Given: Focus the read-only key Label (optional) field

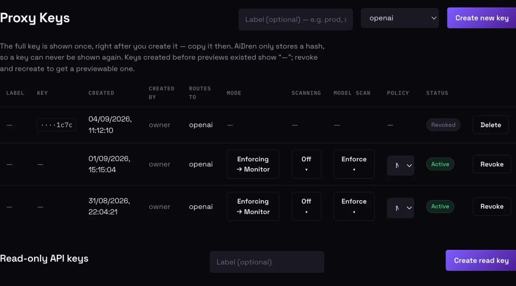Looking at the screenshot, I should 267,262.
